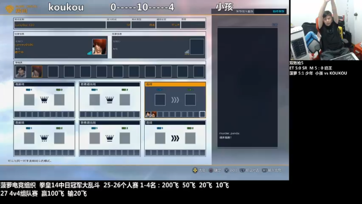Select the orange-framed Iori avatar in waiting list
Image resolution: width=362 pixels, height=204 pixels.
(37, 71)
